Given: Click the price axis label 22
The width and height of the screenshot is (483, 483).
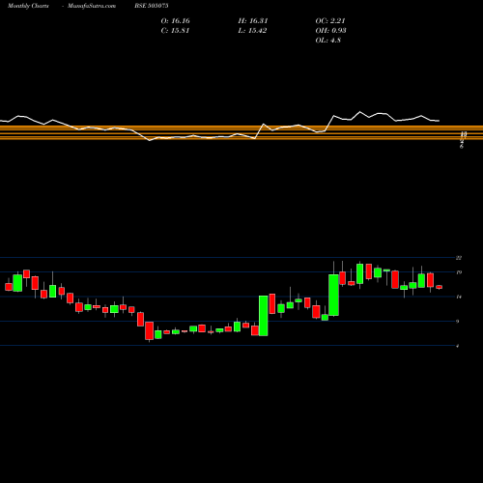Looking at the screenshot, I should 459,258.
